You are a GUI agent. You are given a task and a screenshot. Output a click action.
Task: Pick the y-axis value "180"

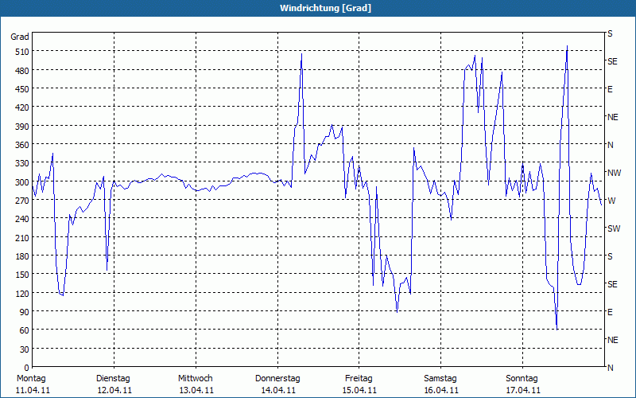pyautogui.click(x=22, y=256)
